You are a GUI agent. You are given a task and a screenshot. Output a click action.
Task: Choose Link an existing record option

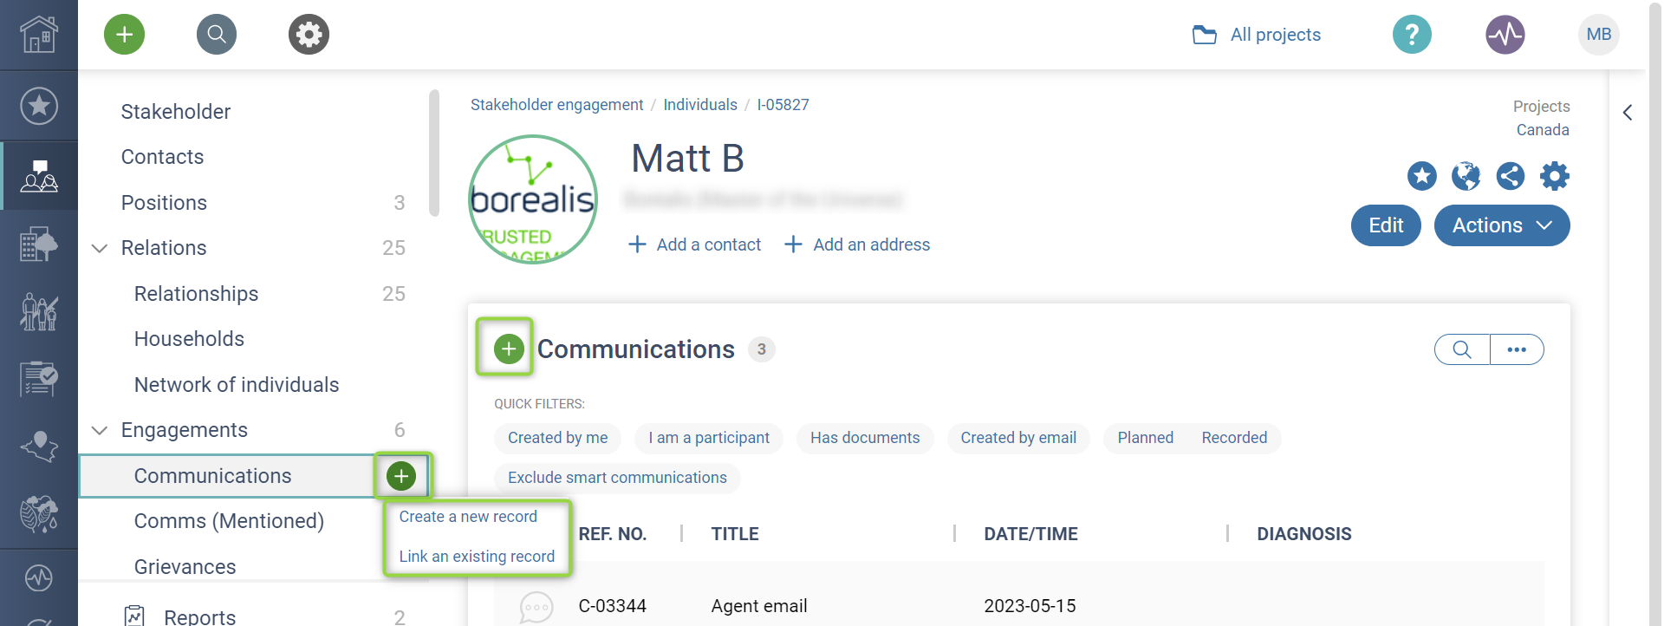click(x=477, y=557)
